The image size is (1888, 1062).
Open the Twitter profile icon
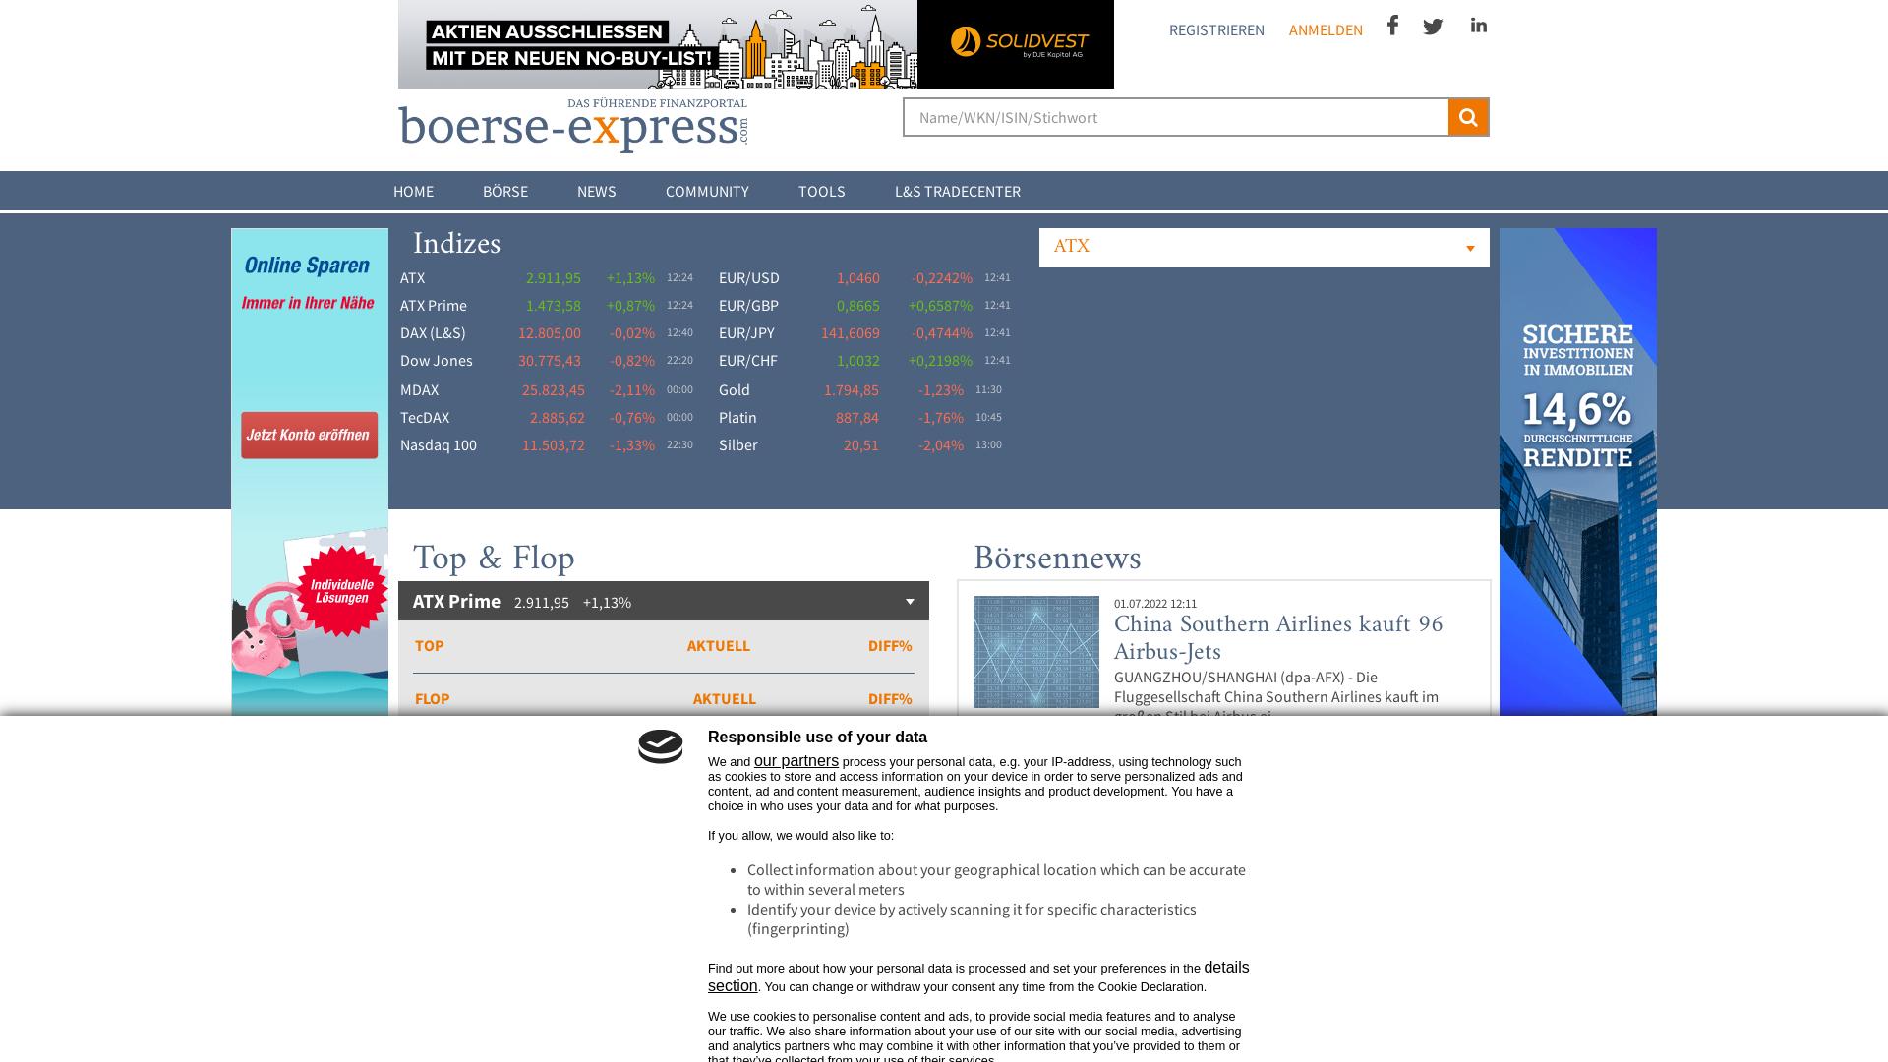pyautogui.click(x=1433, y=27)
